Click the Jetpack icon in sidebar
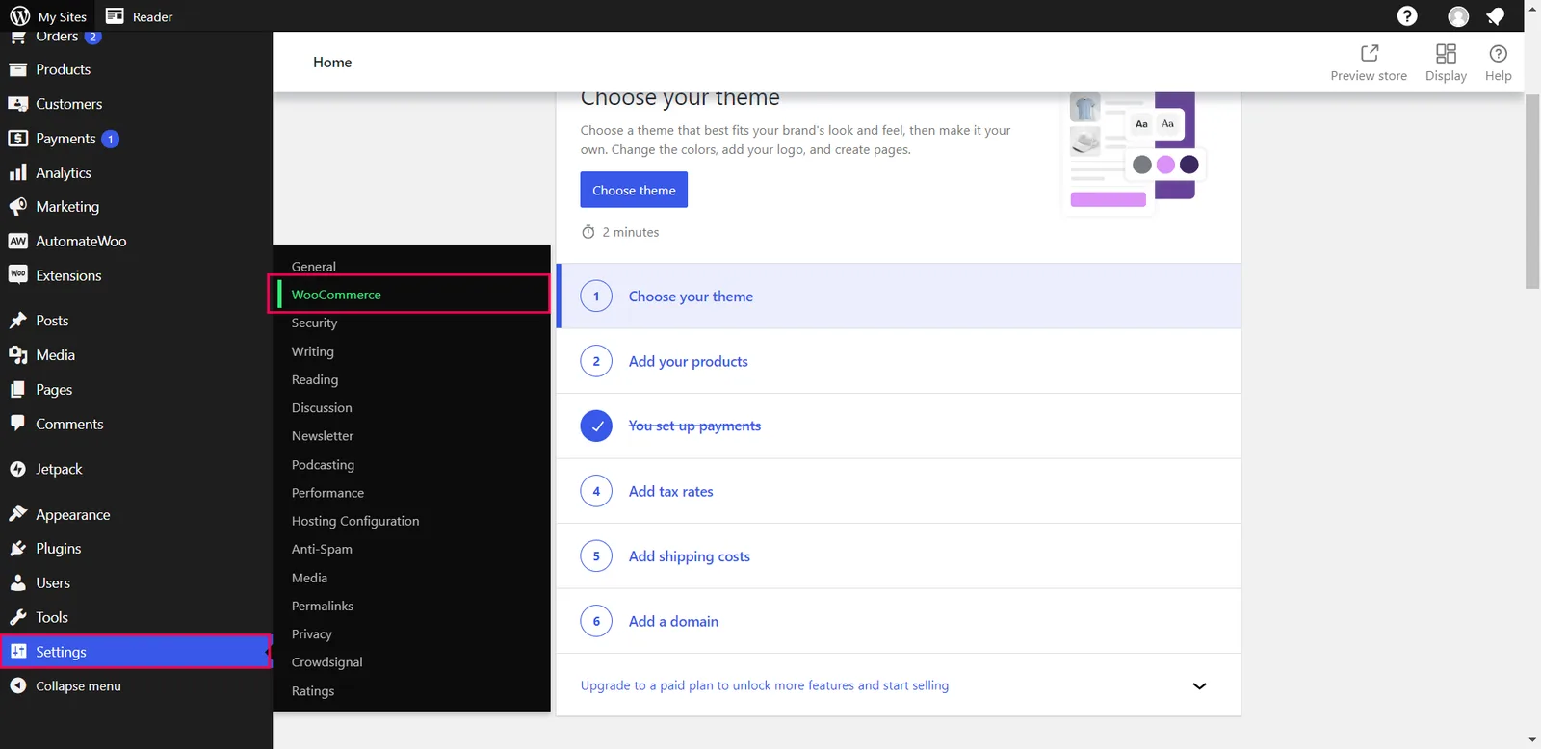Viewport: 1541px width, 749px height. click(17, 469)
